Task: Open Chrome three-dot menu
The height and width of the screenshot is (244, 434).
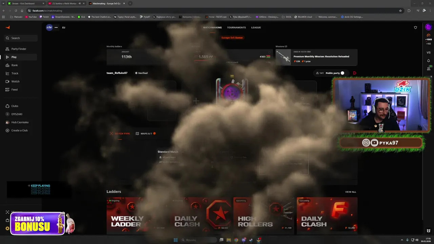Action: click(430, 11)
